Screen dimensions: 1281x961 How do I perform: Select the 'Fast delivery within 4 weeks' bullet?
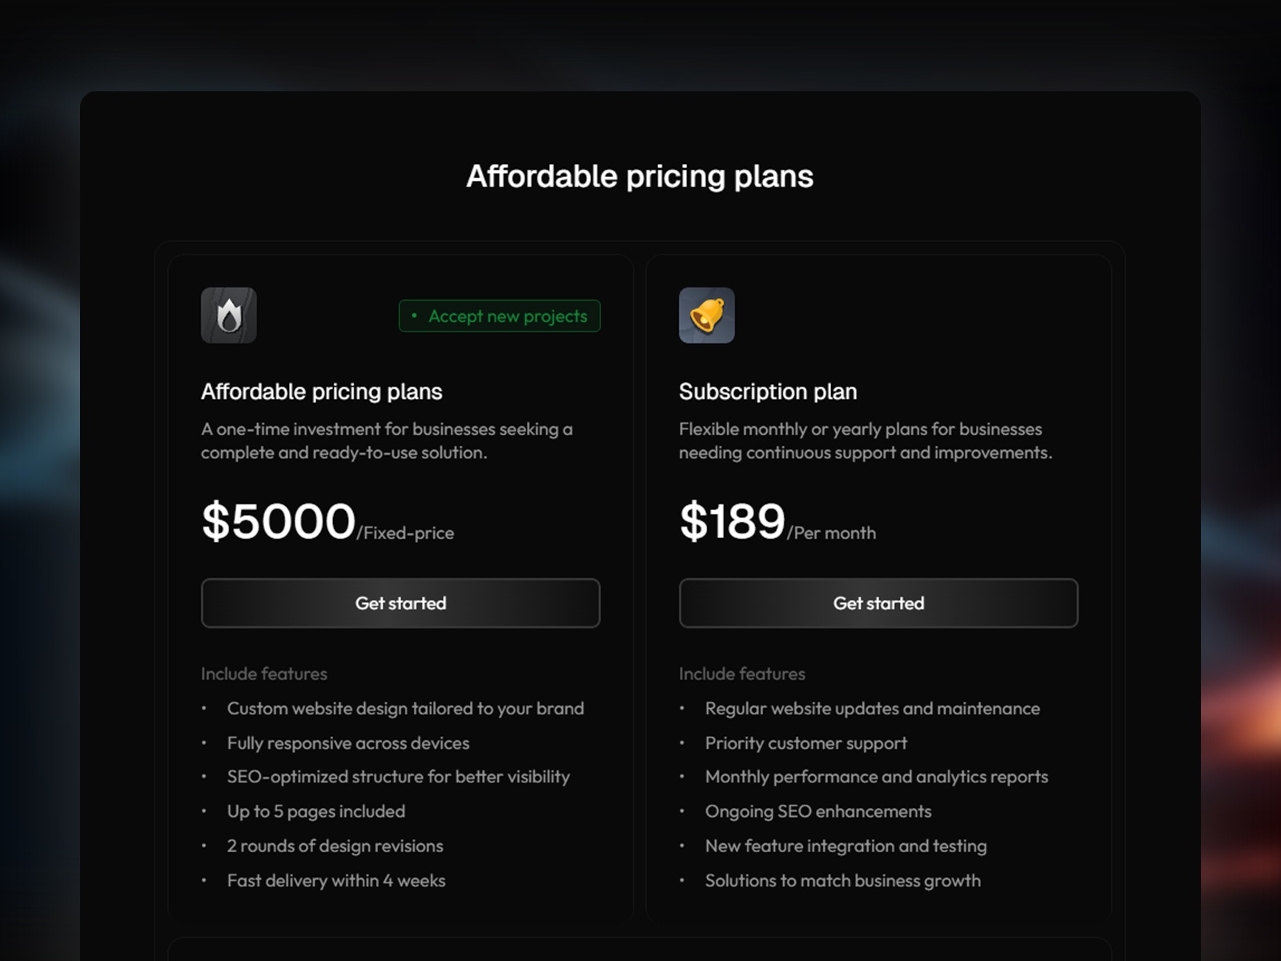tap(335, 880)
